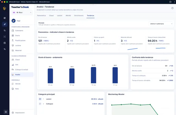Viewport: 176px width, 115px height.
Task: Open the dashboard grid icon in dark rail
Action: [5, 18]
